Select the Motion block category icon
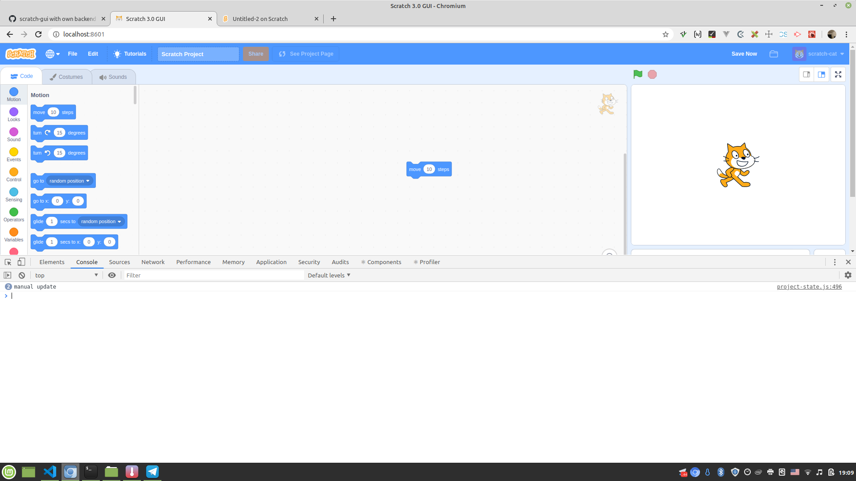The width and height of the screenshot is (856, 481). pyautogui.click(x=13, y=94)
